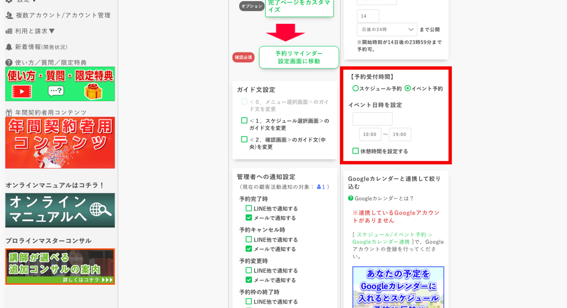Open 複数アカウント/アカウント管理 menu item
Image resolution: width=567 pixels, height=308 pixels.
point(63,15)
